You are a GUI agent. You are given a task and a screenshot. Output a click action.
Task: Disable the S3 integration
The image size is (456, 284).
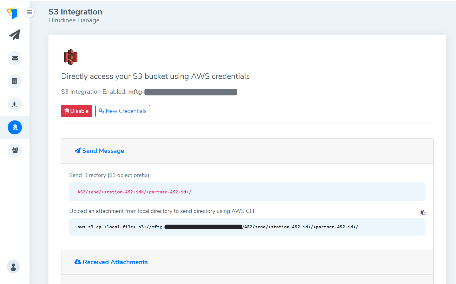pos(76,111)
